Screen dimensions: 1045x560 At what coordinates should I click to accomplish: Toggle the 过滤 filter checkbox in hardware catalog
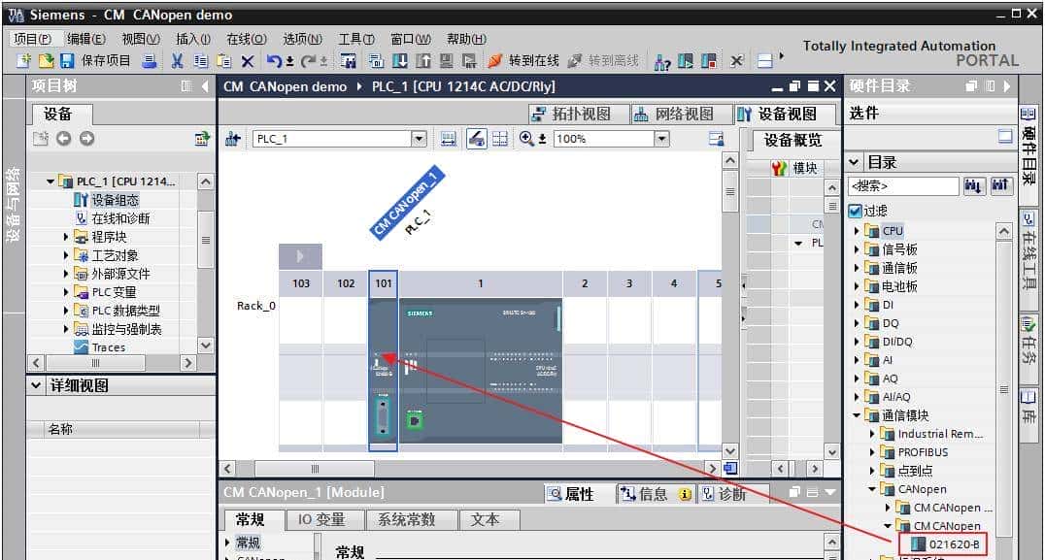click(857, 210)
